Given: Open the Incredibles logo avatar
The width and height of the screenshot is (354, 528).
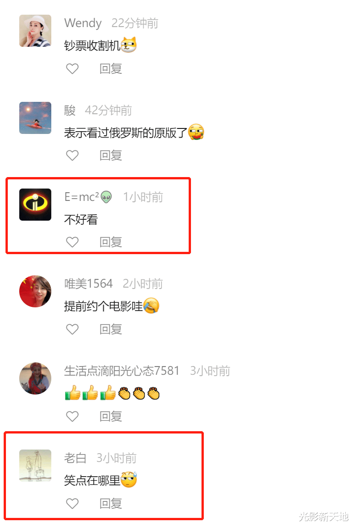Looking at the screenshot, I should point(35,205).
